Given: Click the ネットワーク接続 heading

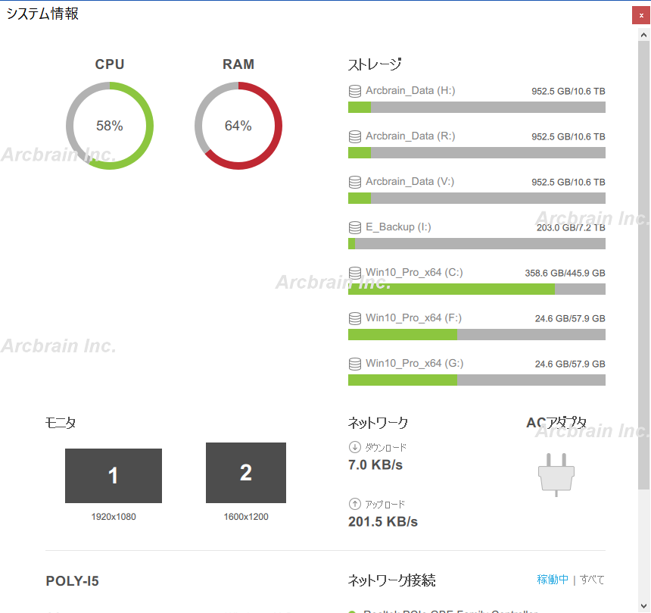Looking at the screenshot, I should click(x=391, y=580).
